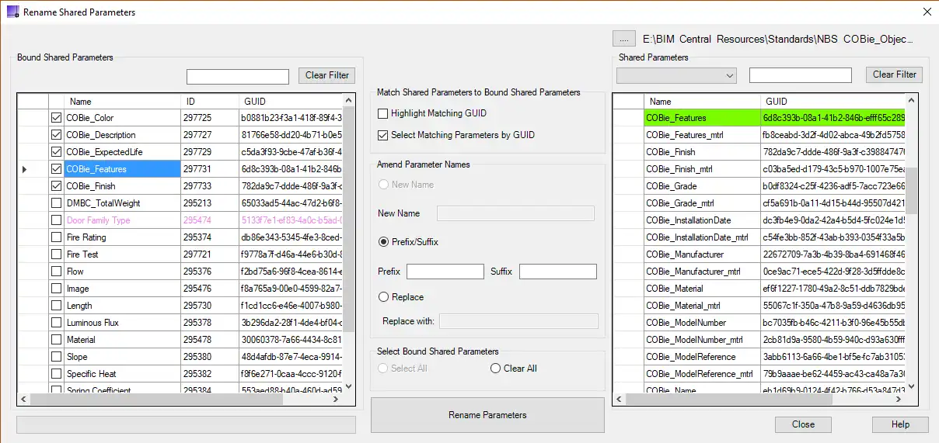Enable Highlight Matching GUID checkbox

pyautogui.click(x=382, y=113)
